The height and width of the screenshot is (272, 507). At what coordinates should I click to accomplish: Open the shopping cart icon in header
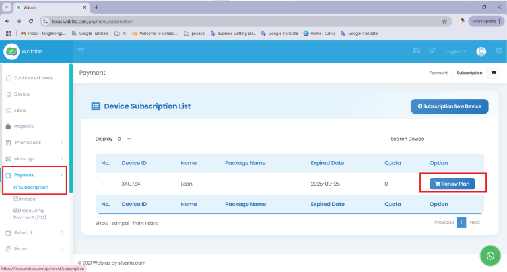pyautogui.click(x=432, y=51)
